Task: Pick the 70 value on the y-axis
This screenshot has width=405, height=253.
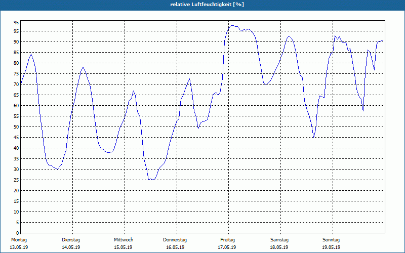Action: pyautogui.click(x=16, y=84)
